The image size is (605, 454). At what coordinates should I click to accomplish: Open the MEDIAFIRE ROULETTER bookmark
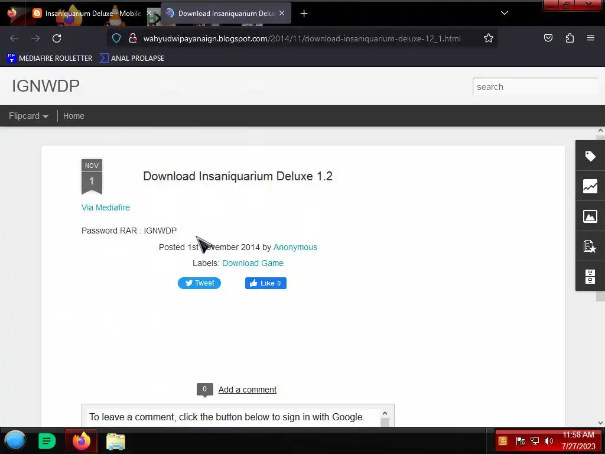pyautogui.click(x=50, y=59)
